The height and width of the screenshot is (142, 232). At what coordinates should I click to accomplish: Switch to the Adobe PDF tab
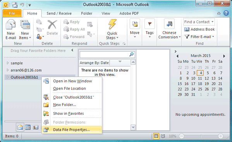(x=129, y=13)
